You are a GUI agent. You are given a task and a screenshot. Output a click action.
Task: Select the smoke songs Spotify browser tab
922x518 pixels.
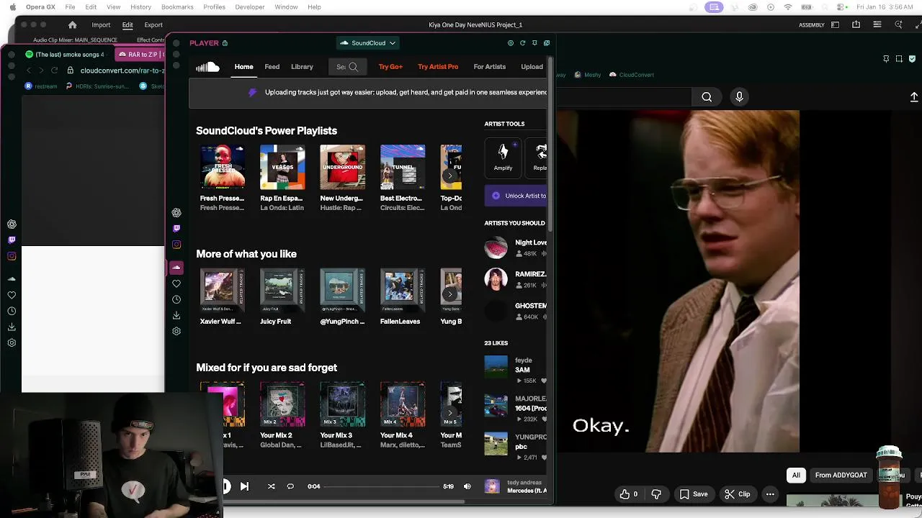click(x=65, y=55)
